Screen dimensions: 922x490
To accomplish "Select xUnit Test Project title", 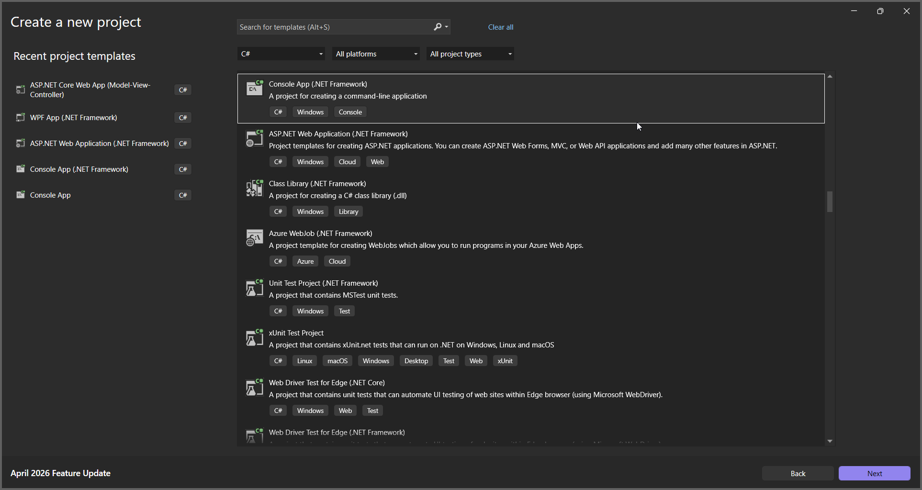I will [x=296, y=333].
